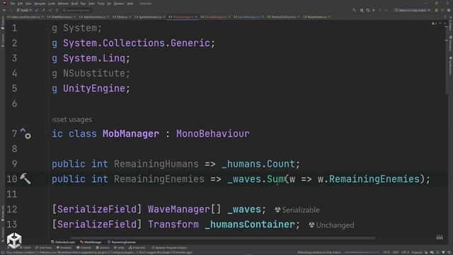Open the Attach to Unity Editor dropdown
The width and height of the screenshot is (453, 255).
pyautogui.click(x=412, y=10)
